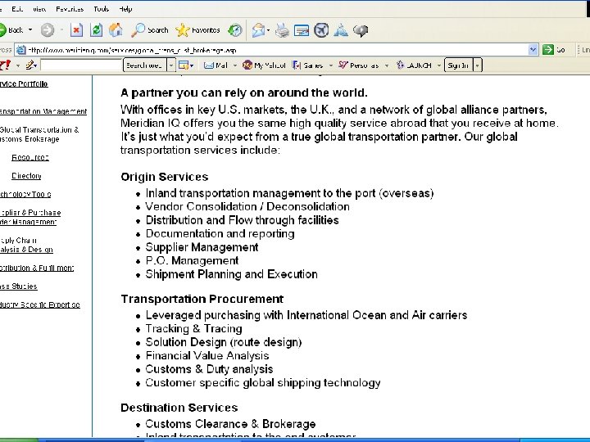
Task: Open Supply Chain Analysis & Design link
Action: (26, 245)
